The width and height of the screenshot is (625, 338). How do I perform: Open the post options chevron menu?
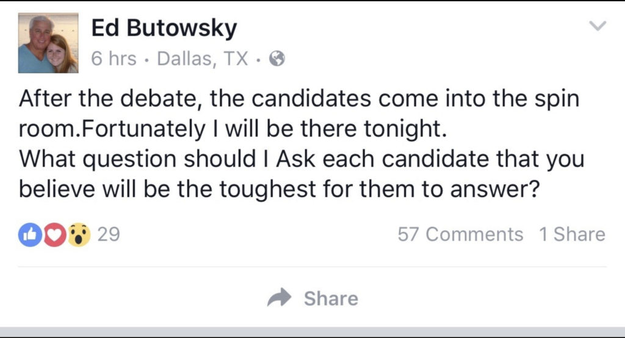pyautogui.click(x=598, y=26)
